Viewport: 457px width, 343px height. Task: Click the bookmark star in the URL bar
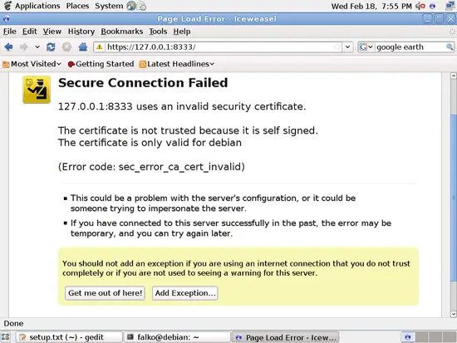click(x=337, y=47)
